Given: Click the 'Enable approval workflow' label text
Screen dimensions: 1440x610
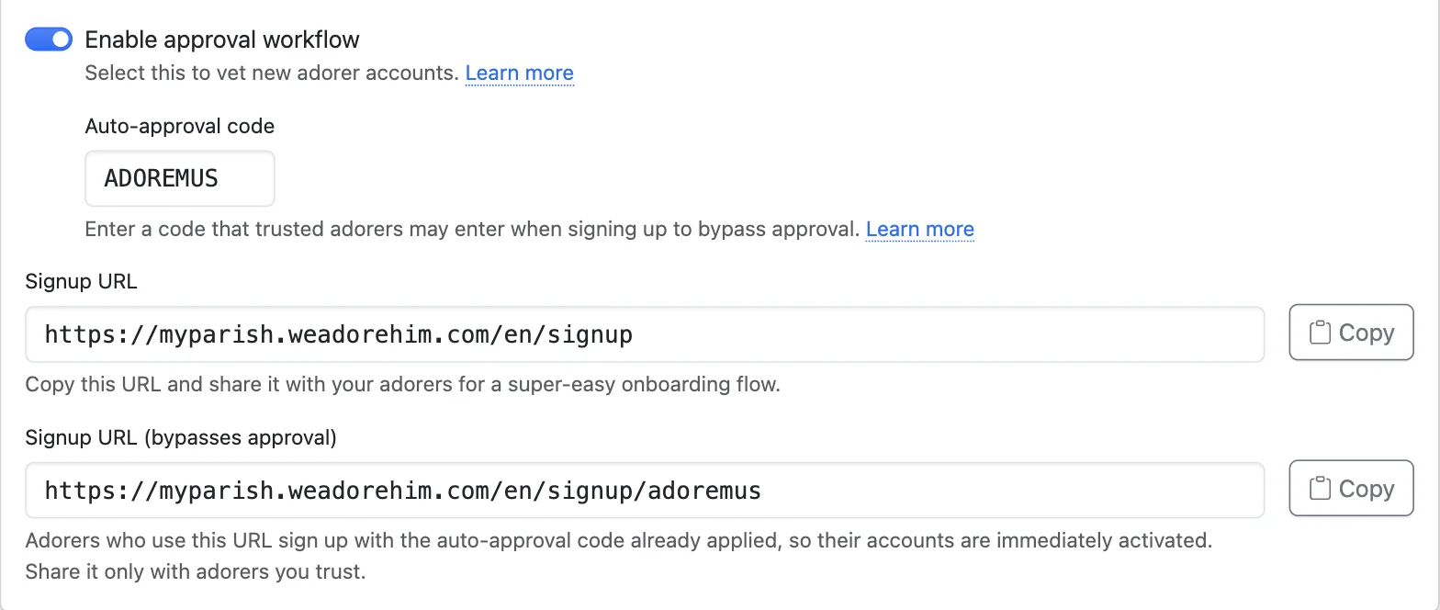Looking at the screenshot, I should click(x=222, y=40).
